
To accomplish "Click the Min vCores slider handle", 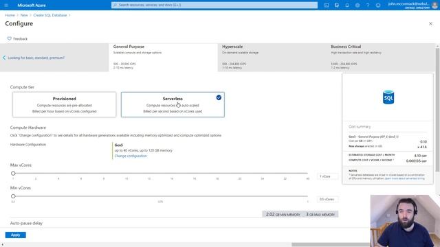I will 13,196.
